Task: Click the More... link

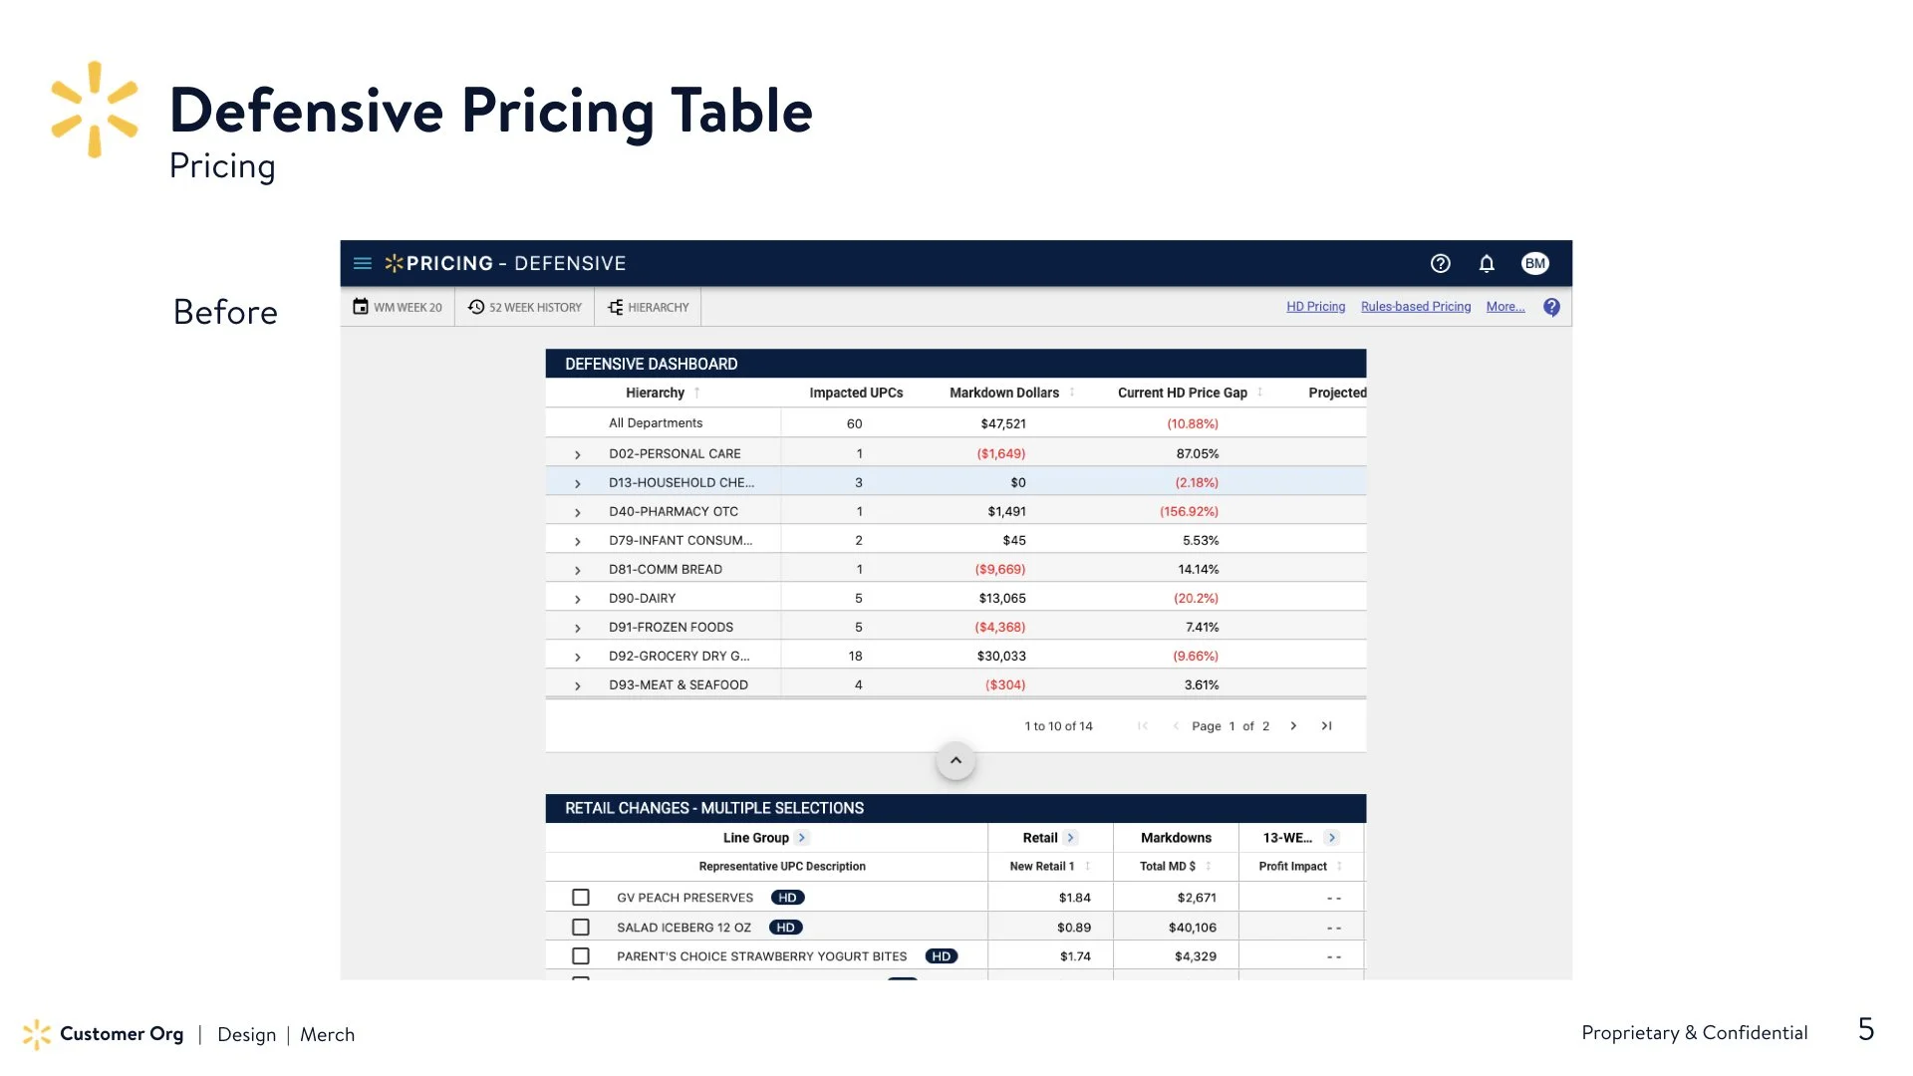Action: [x=1505, y=307]
